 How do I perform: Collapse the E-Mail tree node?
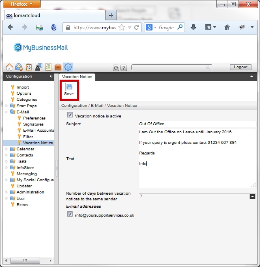pos(6,112)
